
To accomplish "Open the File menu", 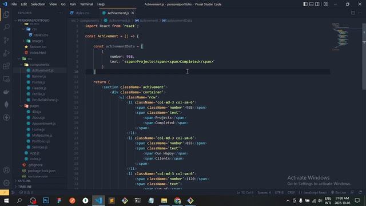I will pyautogui.click(x=14, y=4).
